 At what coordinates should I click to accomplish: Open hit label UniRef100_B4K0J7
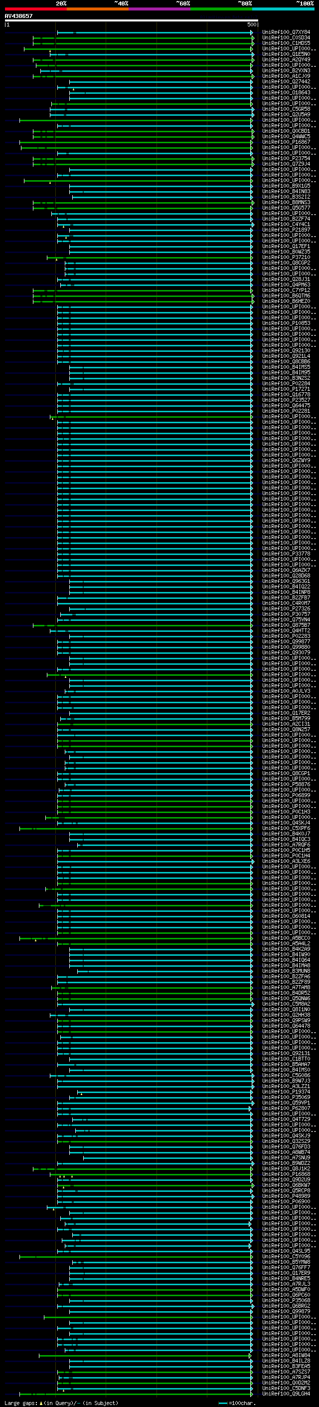286,834
